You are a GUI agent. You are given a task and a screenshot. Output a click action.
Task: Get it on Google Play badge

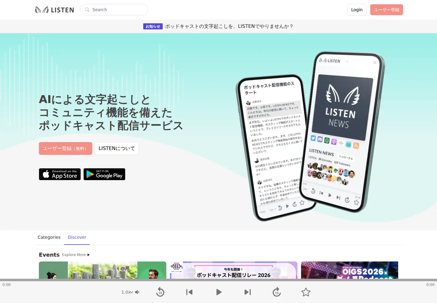point(104,174)
